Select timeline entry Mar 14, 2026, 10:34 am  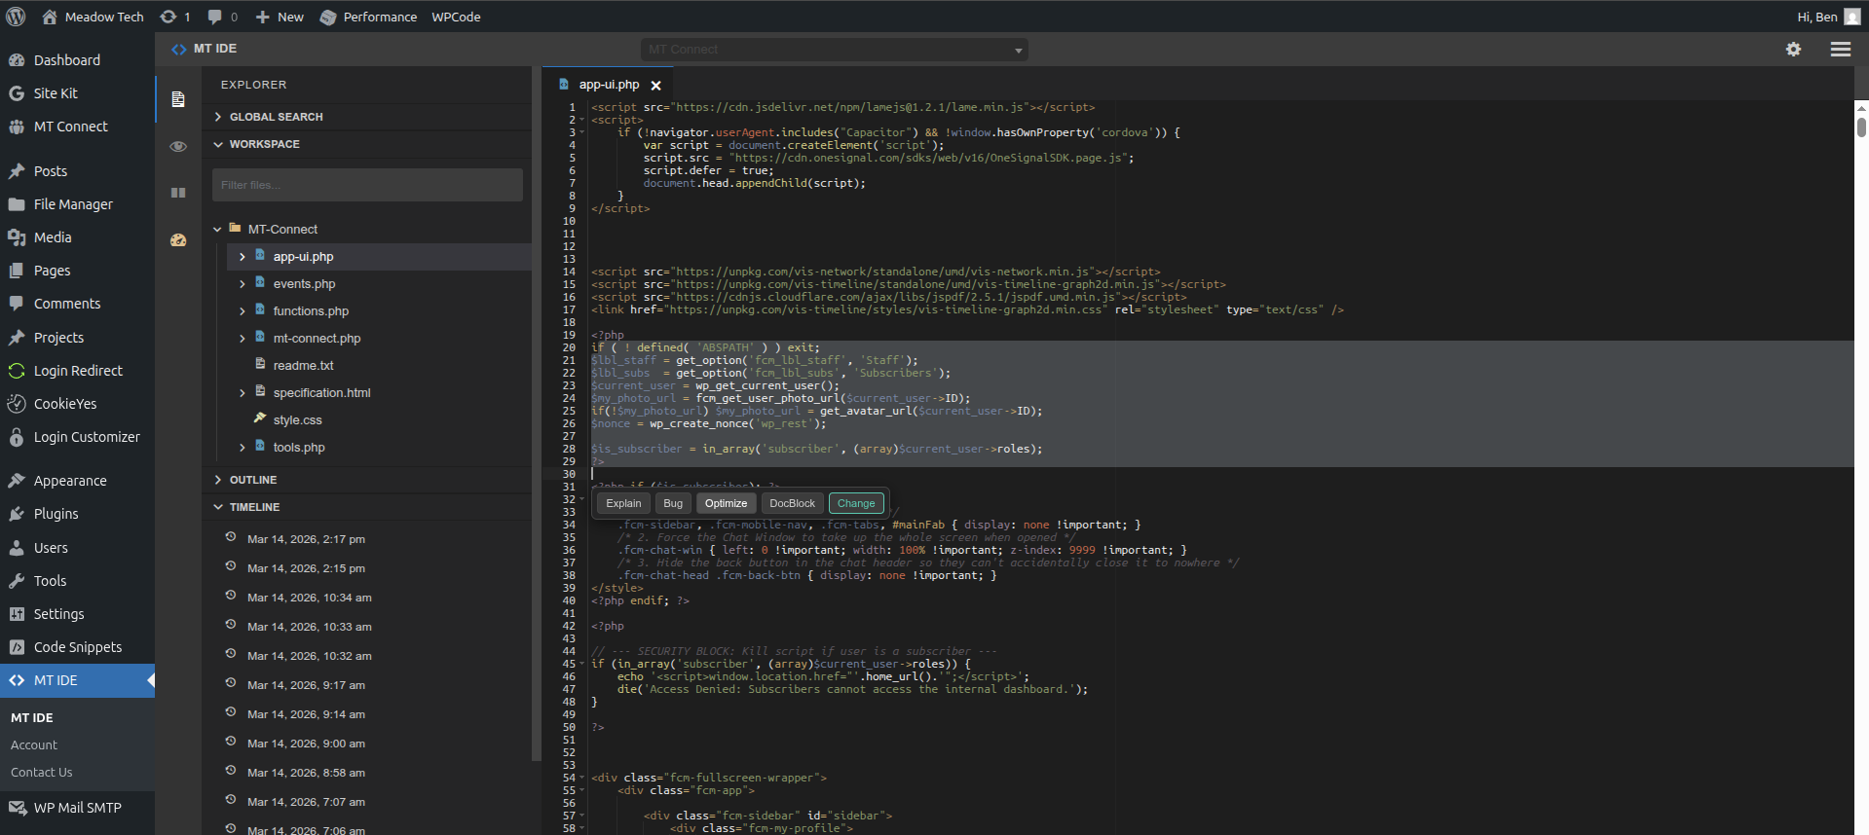309,598
